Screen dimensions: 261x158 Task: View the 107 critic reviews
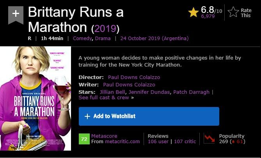(185, 141)
